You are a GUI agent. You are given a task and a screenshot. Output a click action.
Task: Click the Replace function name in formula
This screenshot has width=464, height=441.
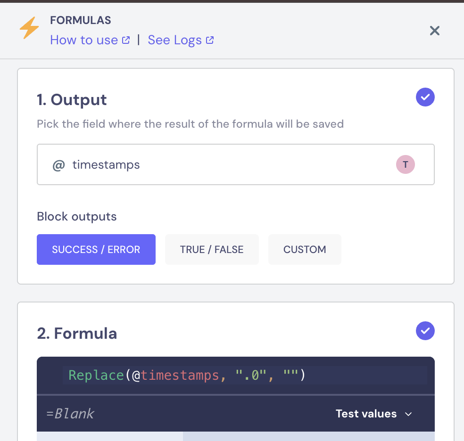(96, 376)
